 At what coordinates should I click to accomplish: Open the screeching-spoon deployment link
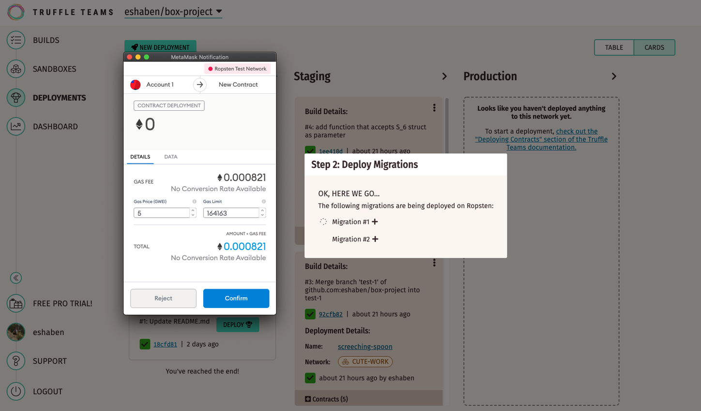pyautogui.click(x=365, y=347)
